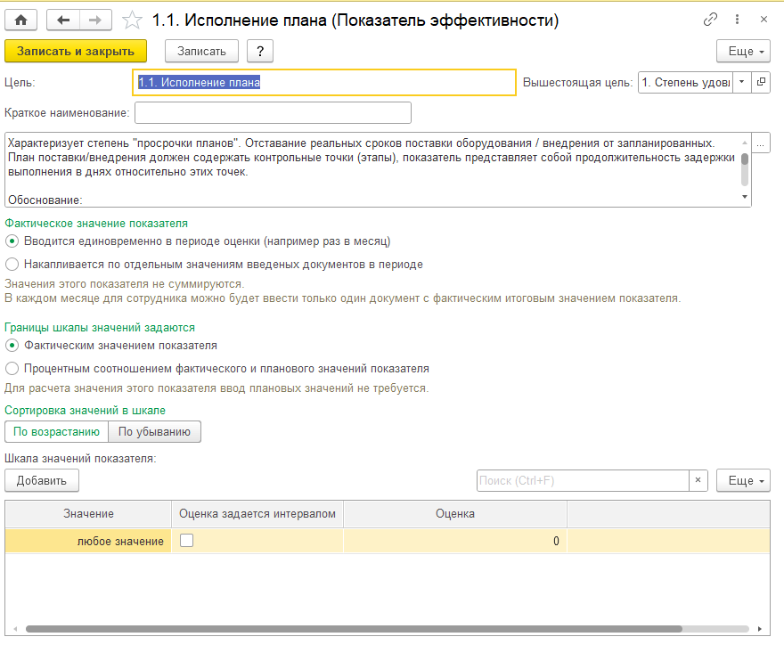Select 'Накапливается по отдельным значениям' radio option
784x645 pixels.
[12, 264]
